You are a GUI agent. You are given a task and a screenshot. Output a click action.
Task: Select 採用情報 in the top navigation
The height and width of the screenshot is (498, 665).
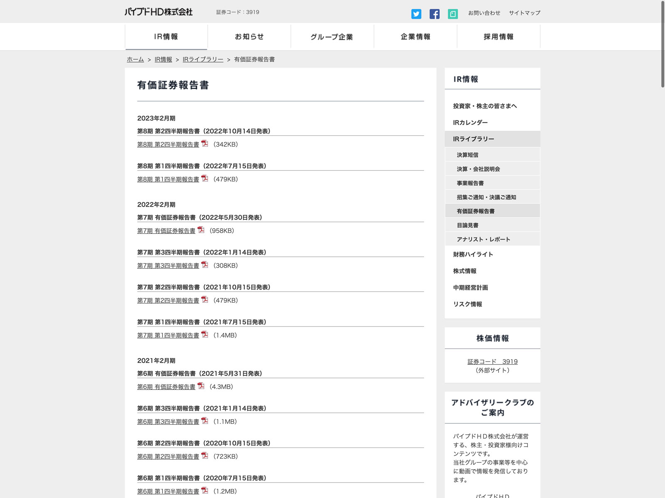(498, 37)
